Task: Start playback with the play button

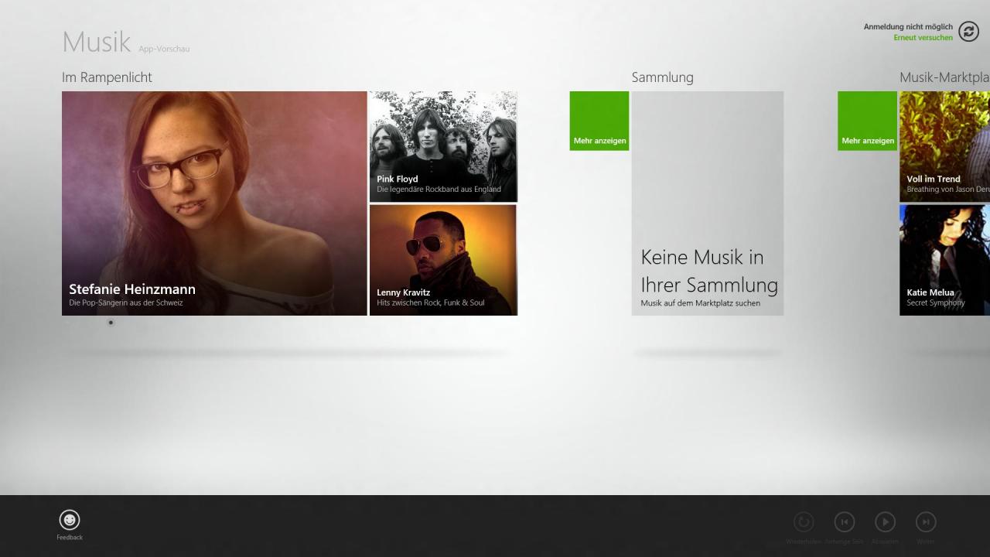Action: tap(885, 522)
